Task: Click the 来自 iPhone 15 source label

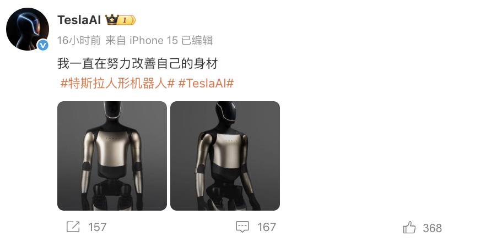Action: pos(141,41)
